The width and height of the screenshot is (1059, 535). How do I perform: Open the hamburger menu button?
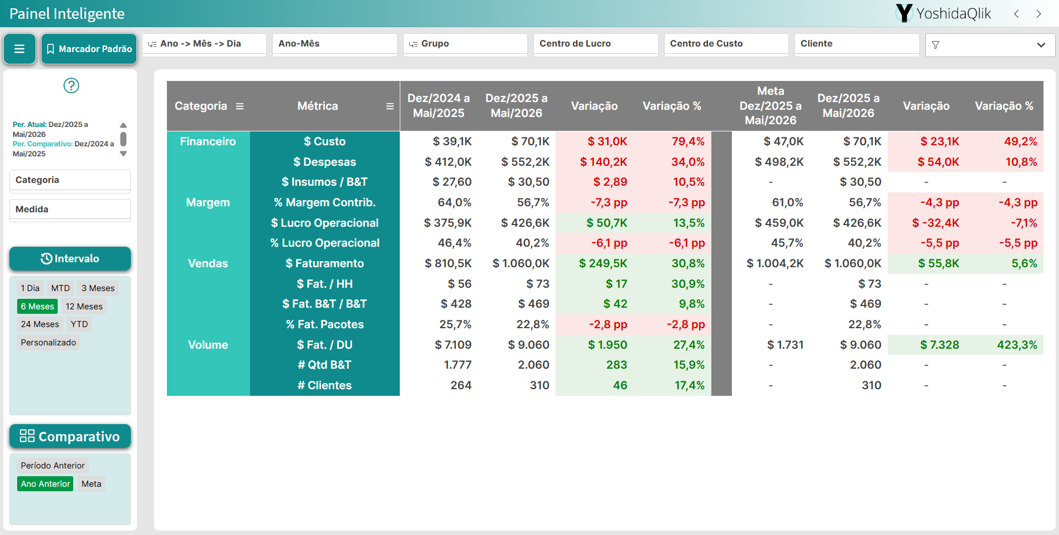click(x=19, y=49)
